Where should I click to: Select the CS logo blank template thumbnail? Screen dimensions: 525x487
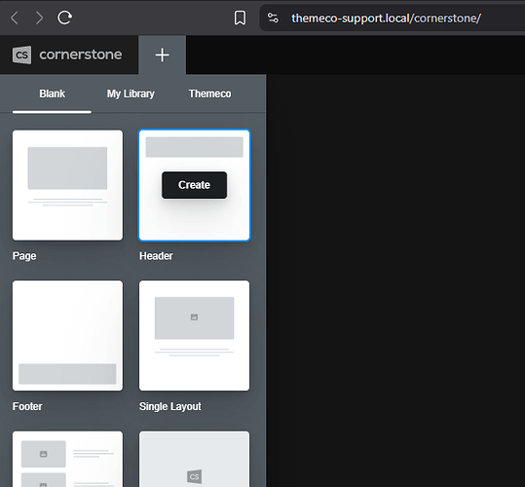194,459
